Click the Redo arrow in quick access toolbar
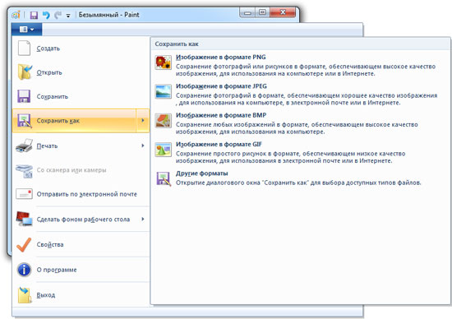 [x=58, y=15]
